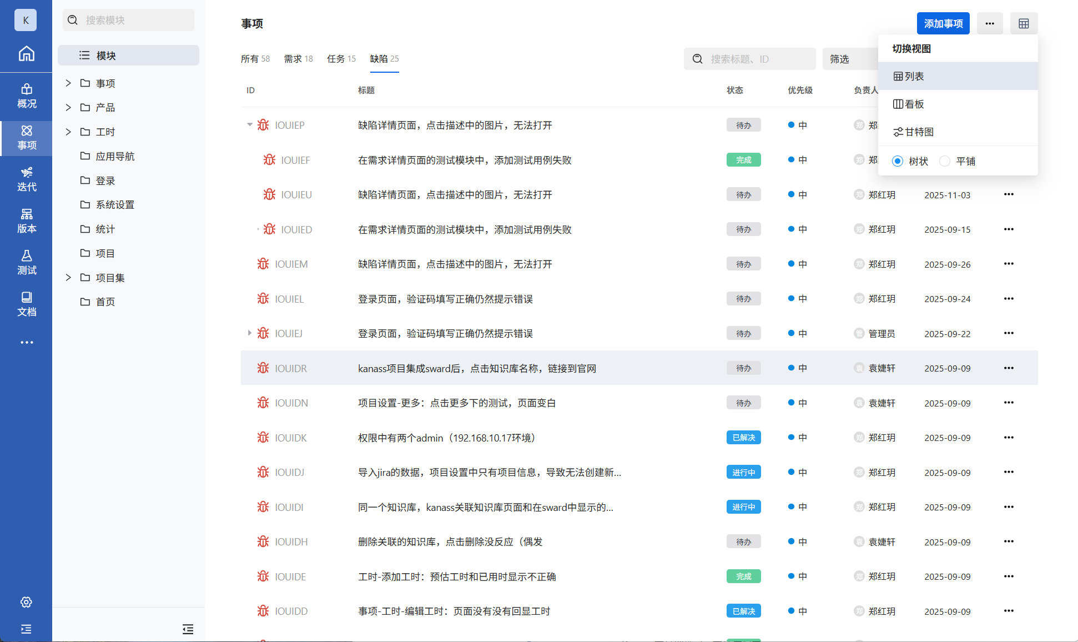Collapse module panel via bottom icon
The width and height of the screenshot is (1078, 642).
(188, 629)
